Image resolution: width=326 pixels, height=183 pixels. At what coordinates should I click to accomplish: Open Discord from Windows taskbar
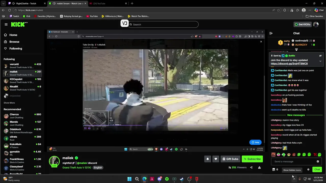click(x=159, y=179)
